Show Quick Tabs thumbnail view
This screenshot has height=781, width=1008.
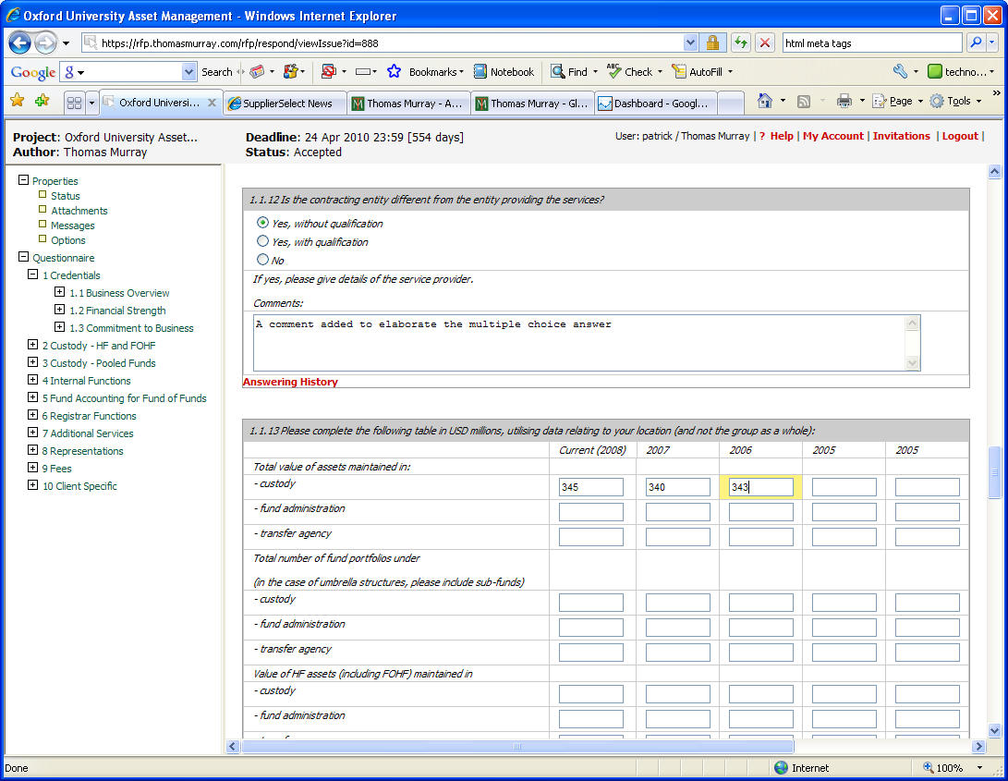tap(75, 103)
